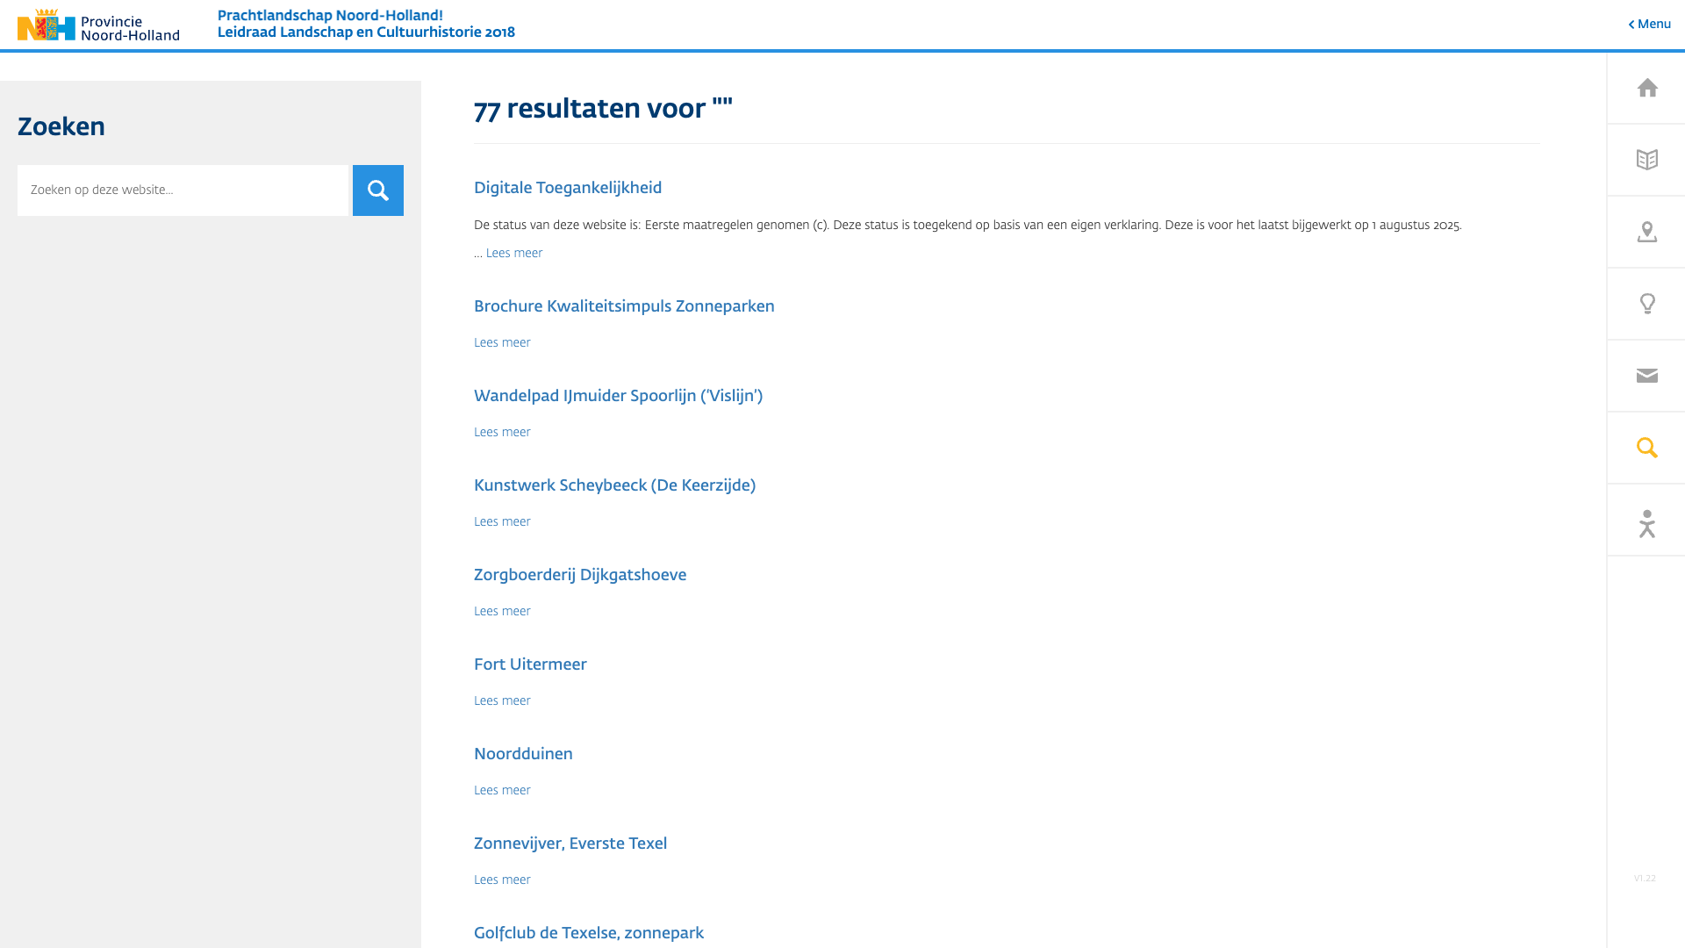Open the open-book reading icon
1685x948 pixels.
point(1646,160)
